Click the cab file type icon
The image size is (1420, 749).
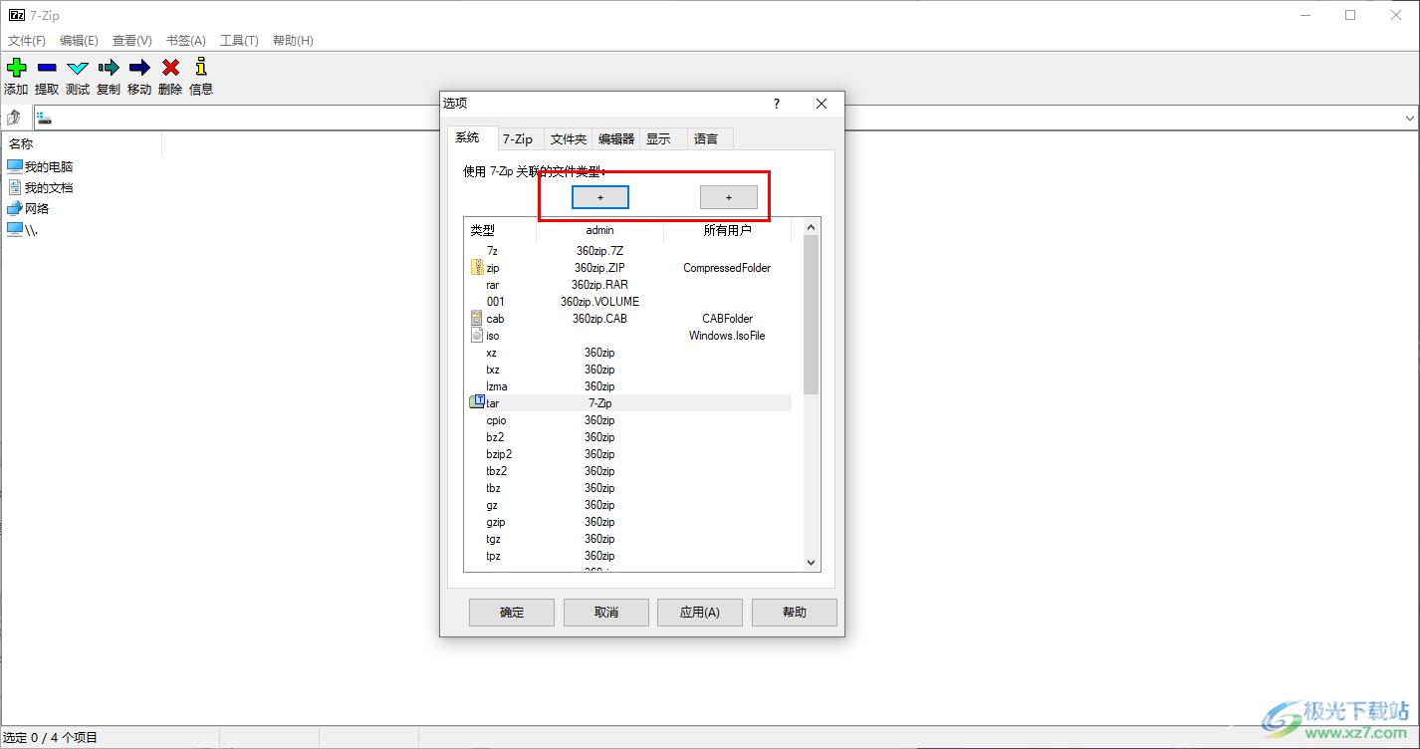477,319
